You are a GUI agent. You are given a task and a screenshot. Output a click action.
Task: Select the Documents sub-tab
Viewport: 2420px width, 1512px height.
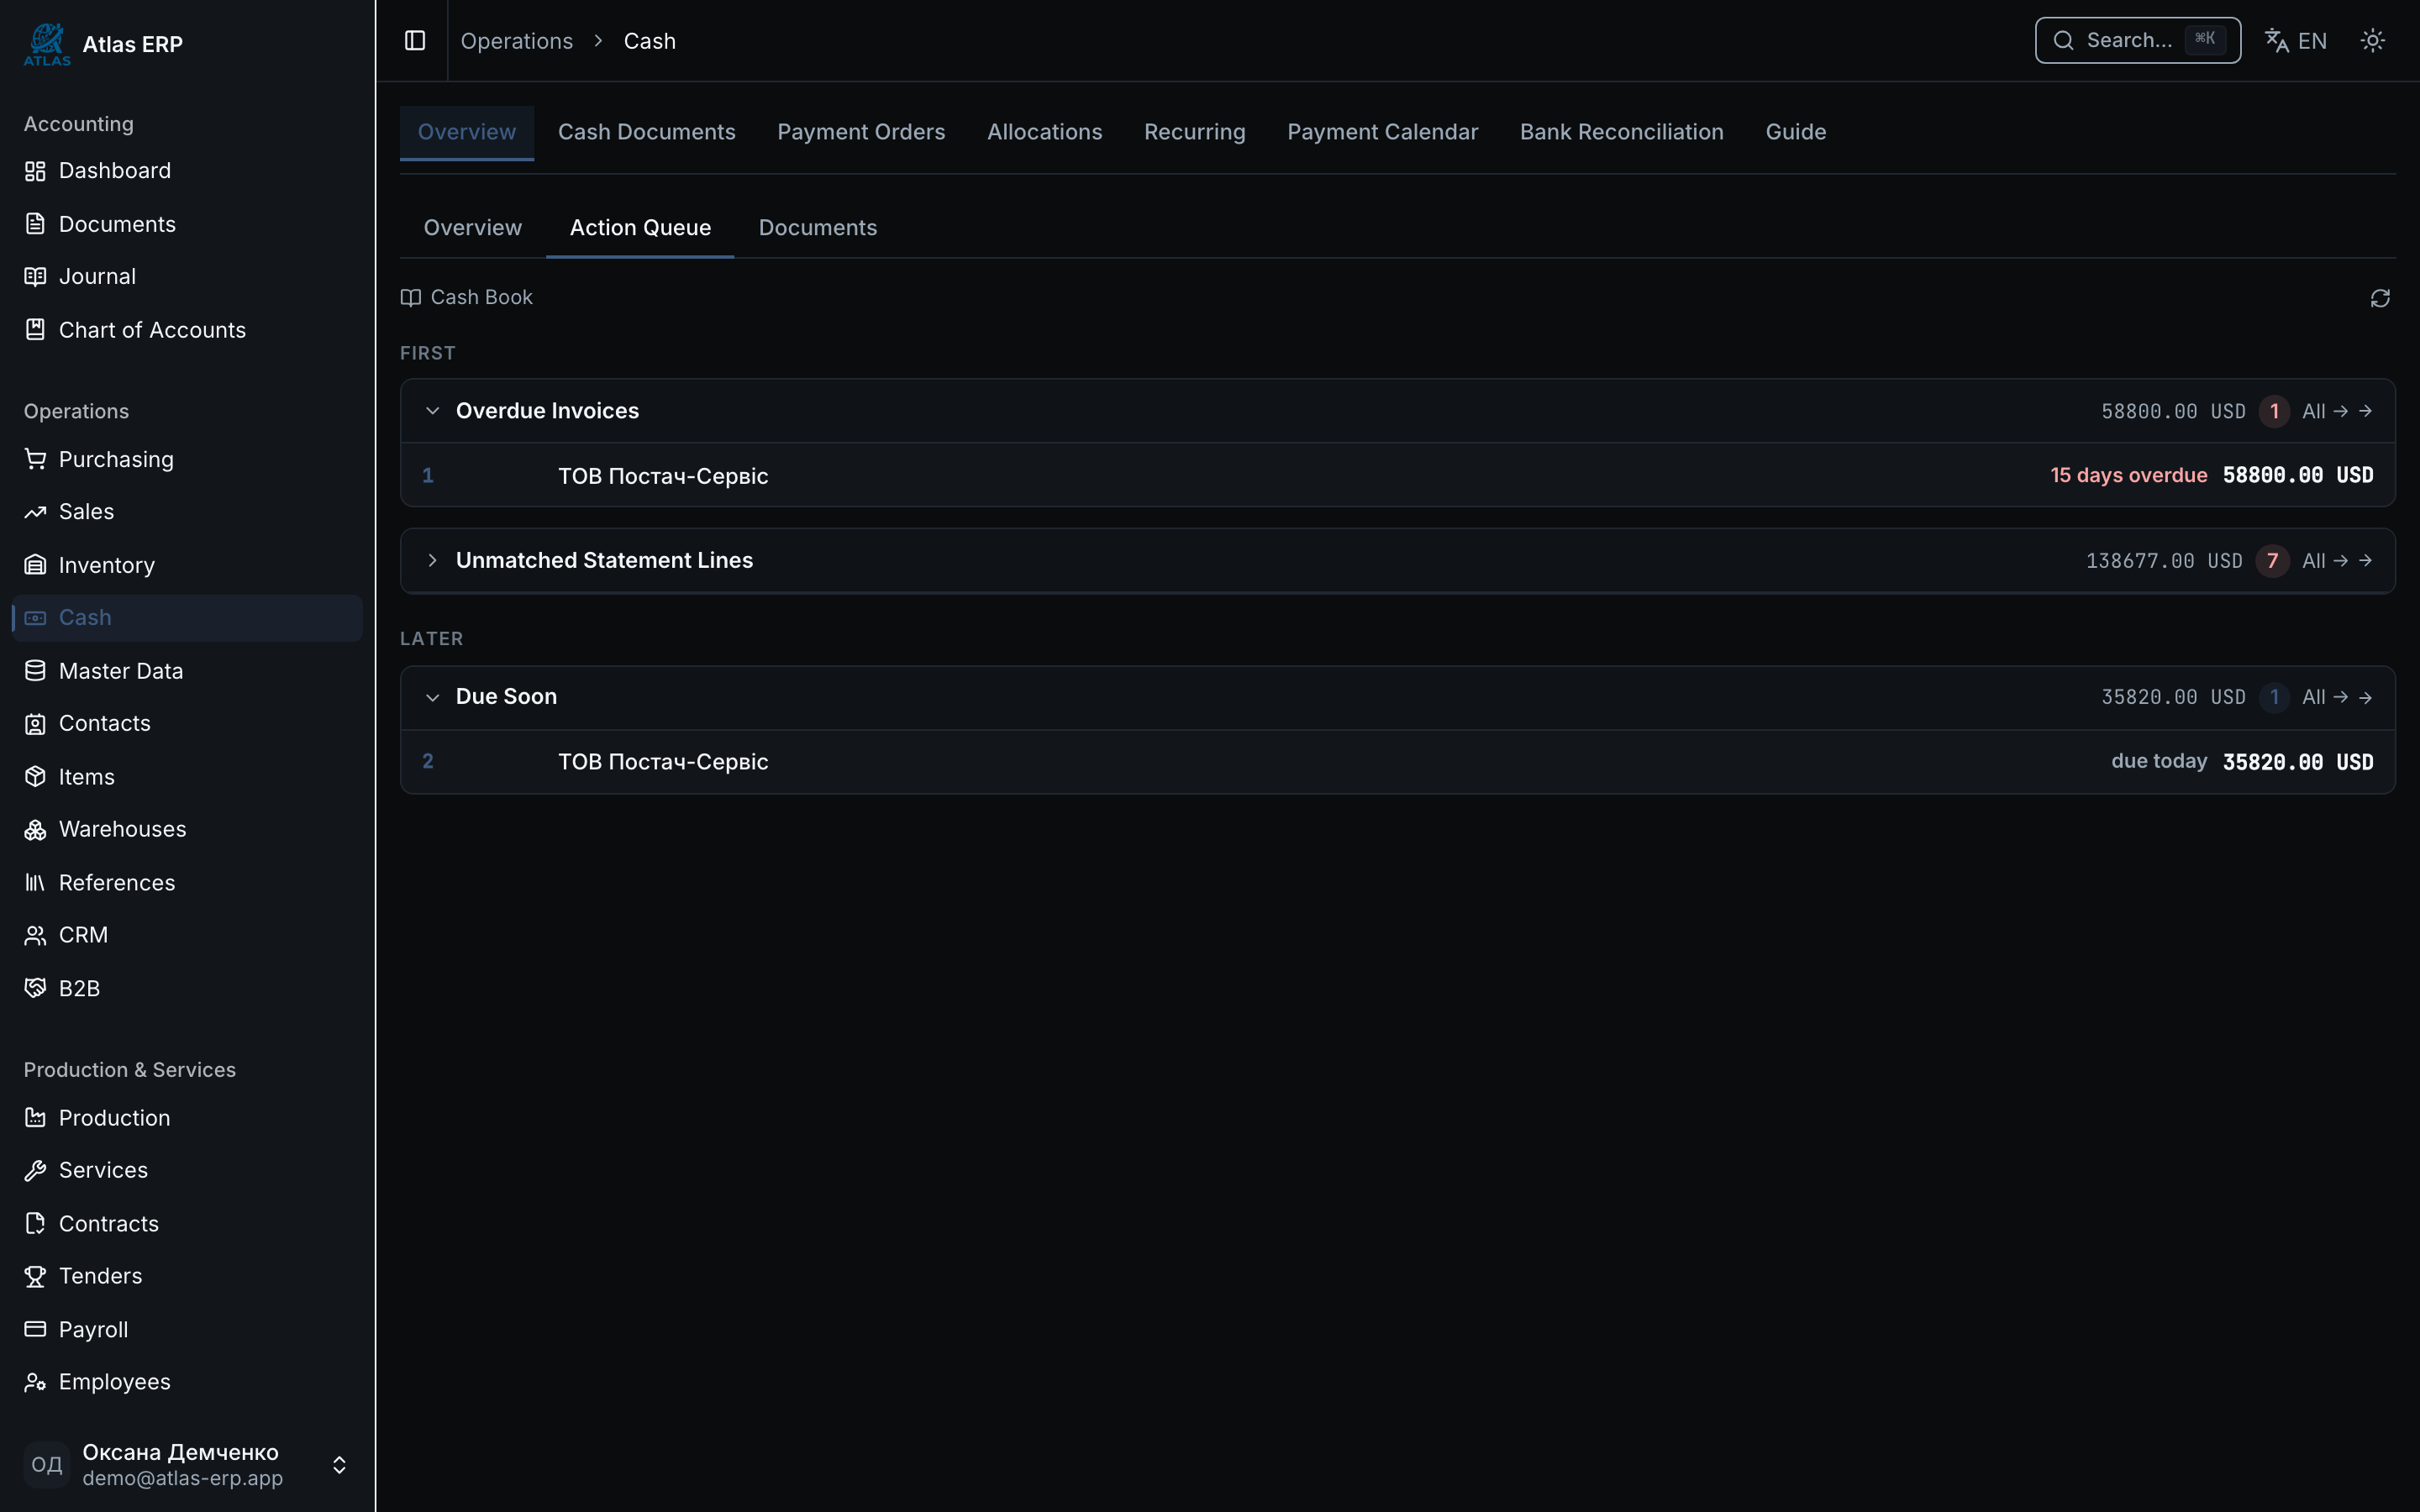[x=817, y=228]
